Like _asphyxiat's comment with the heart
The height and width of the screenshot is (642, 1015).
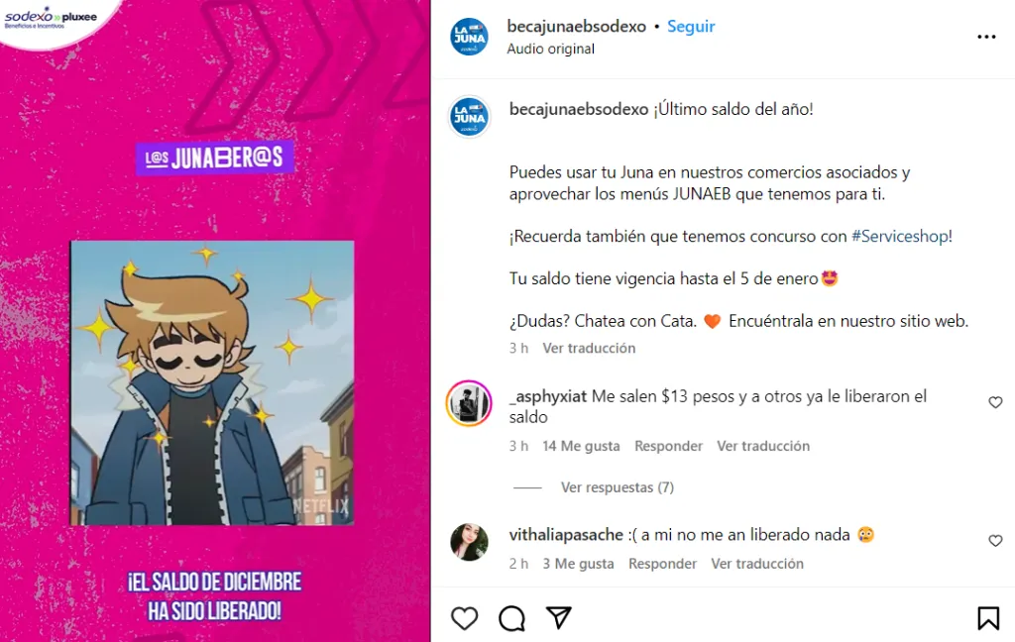click(x=995, y=402)
